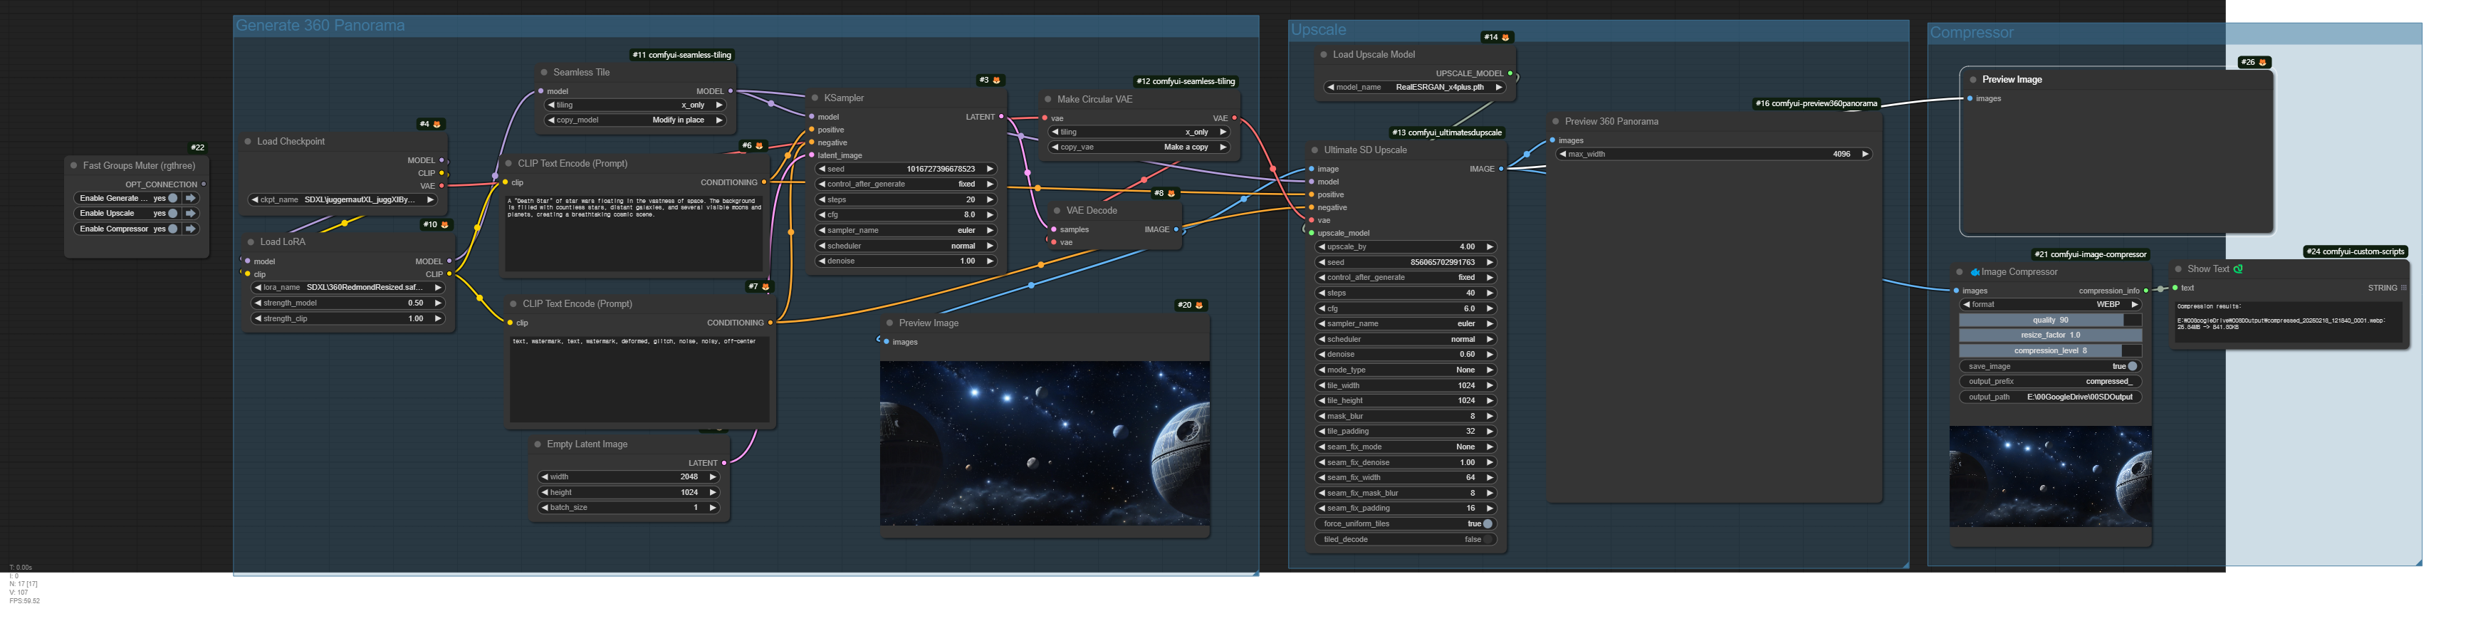The height and width of the screenshot is (636, 2473).
Task: Open the sampler_name dropdown in KSampler
Action: tap(905, 231)
